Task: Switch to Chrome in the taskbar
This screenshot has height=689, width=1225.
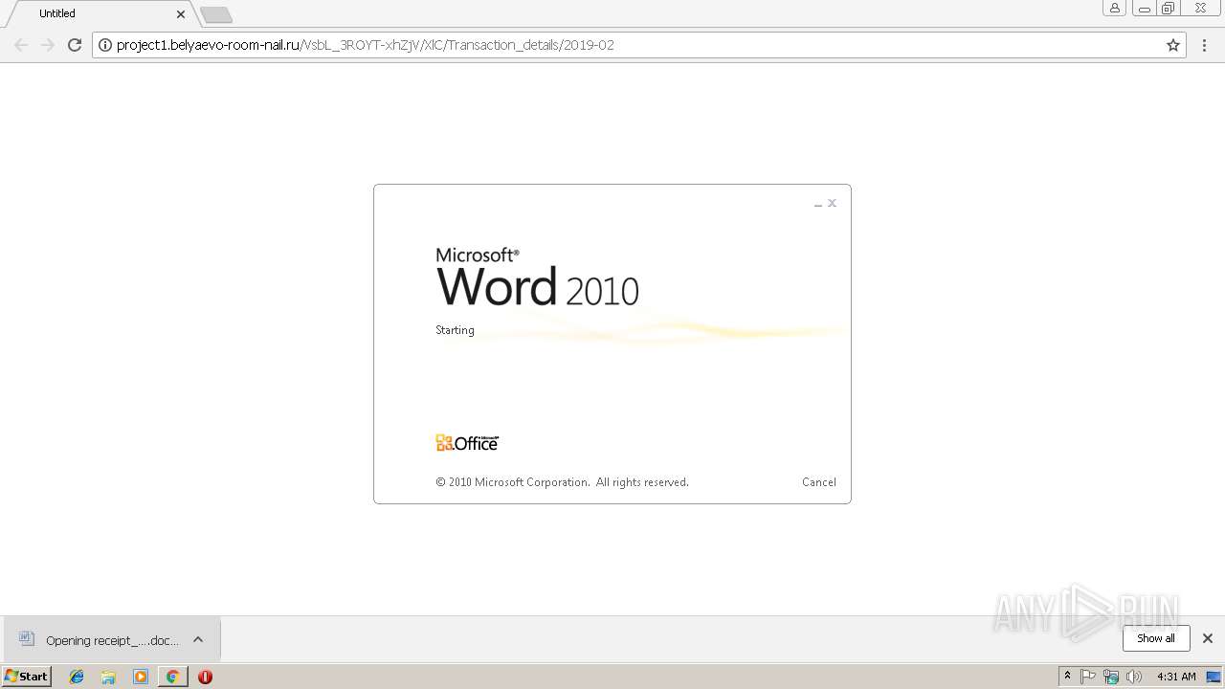Action: [x=172, y=677]
